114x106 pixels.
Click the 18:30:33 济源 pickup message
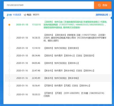click(74, 95)
